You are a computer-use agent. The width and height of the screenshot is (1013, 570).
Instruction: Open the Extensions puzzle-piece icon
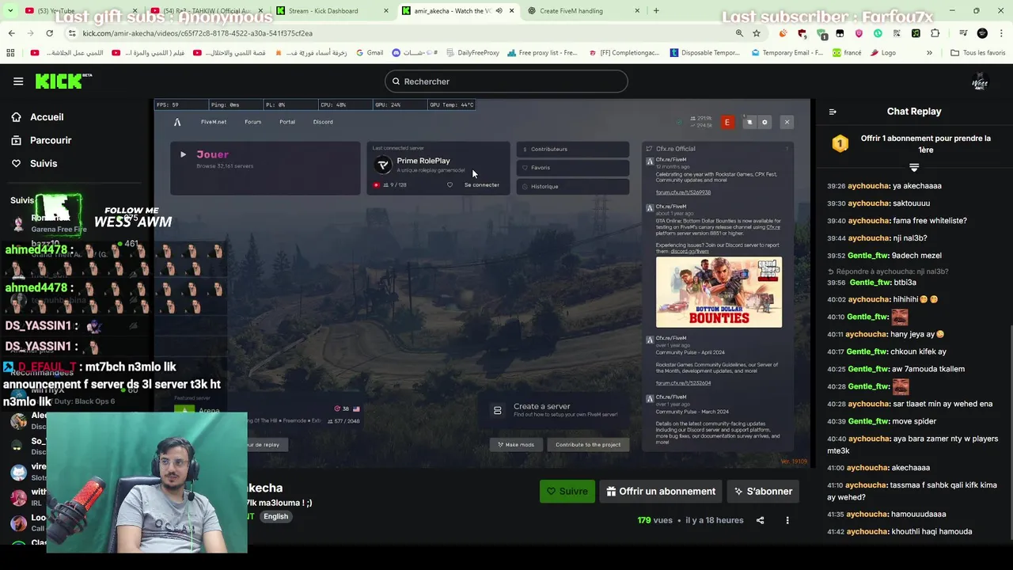click(x=935, y=33)
